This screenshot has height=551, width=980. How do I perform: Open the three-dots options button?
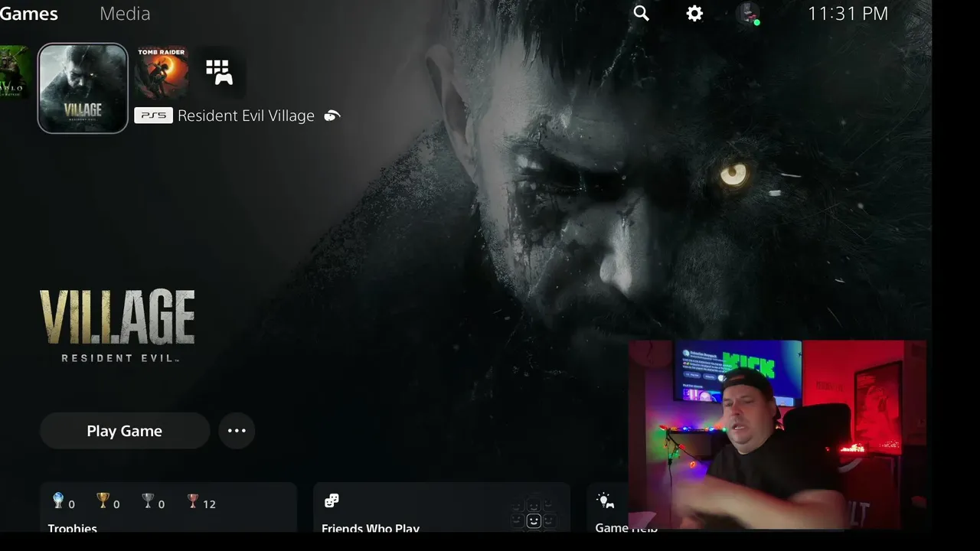(237, 431)
